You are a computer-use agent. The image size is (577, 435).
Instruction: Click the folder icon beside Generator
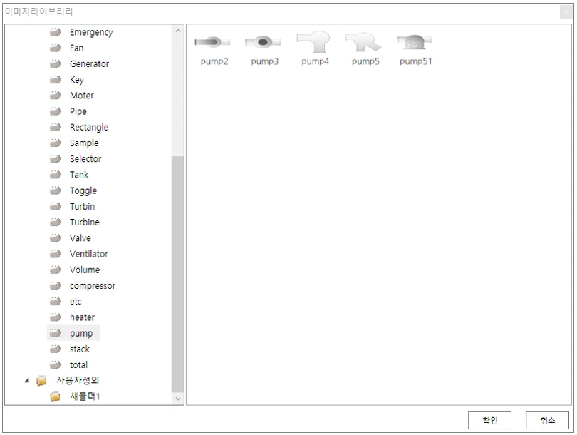click(x=55, y=63)
